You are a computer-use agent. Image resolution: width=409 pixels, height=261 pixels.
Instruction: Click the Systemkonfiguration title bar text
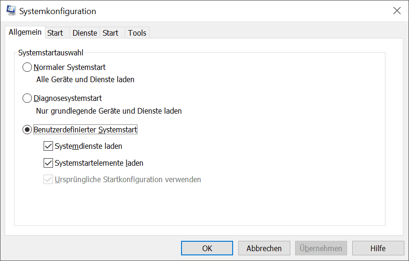pos(58,11)
